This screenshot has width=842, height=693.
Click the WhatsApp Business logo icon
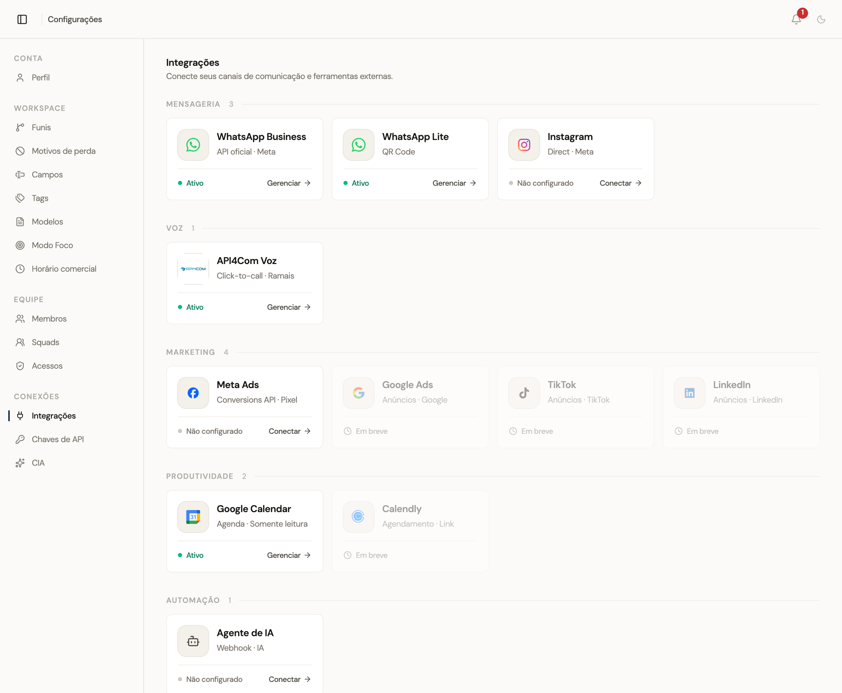(x=193, y=145)
